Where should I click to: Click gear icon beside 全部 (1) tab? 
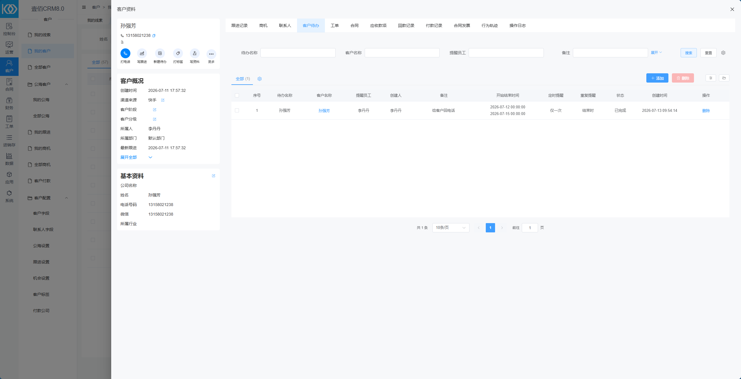click(260, 79)
